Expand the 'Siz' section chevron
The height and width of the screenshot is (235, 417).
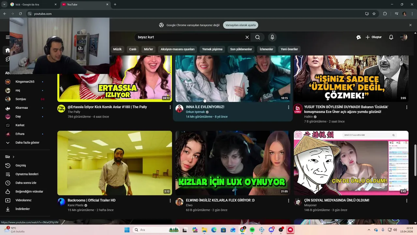[x=13, y=157]
